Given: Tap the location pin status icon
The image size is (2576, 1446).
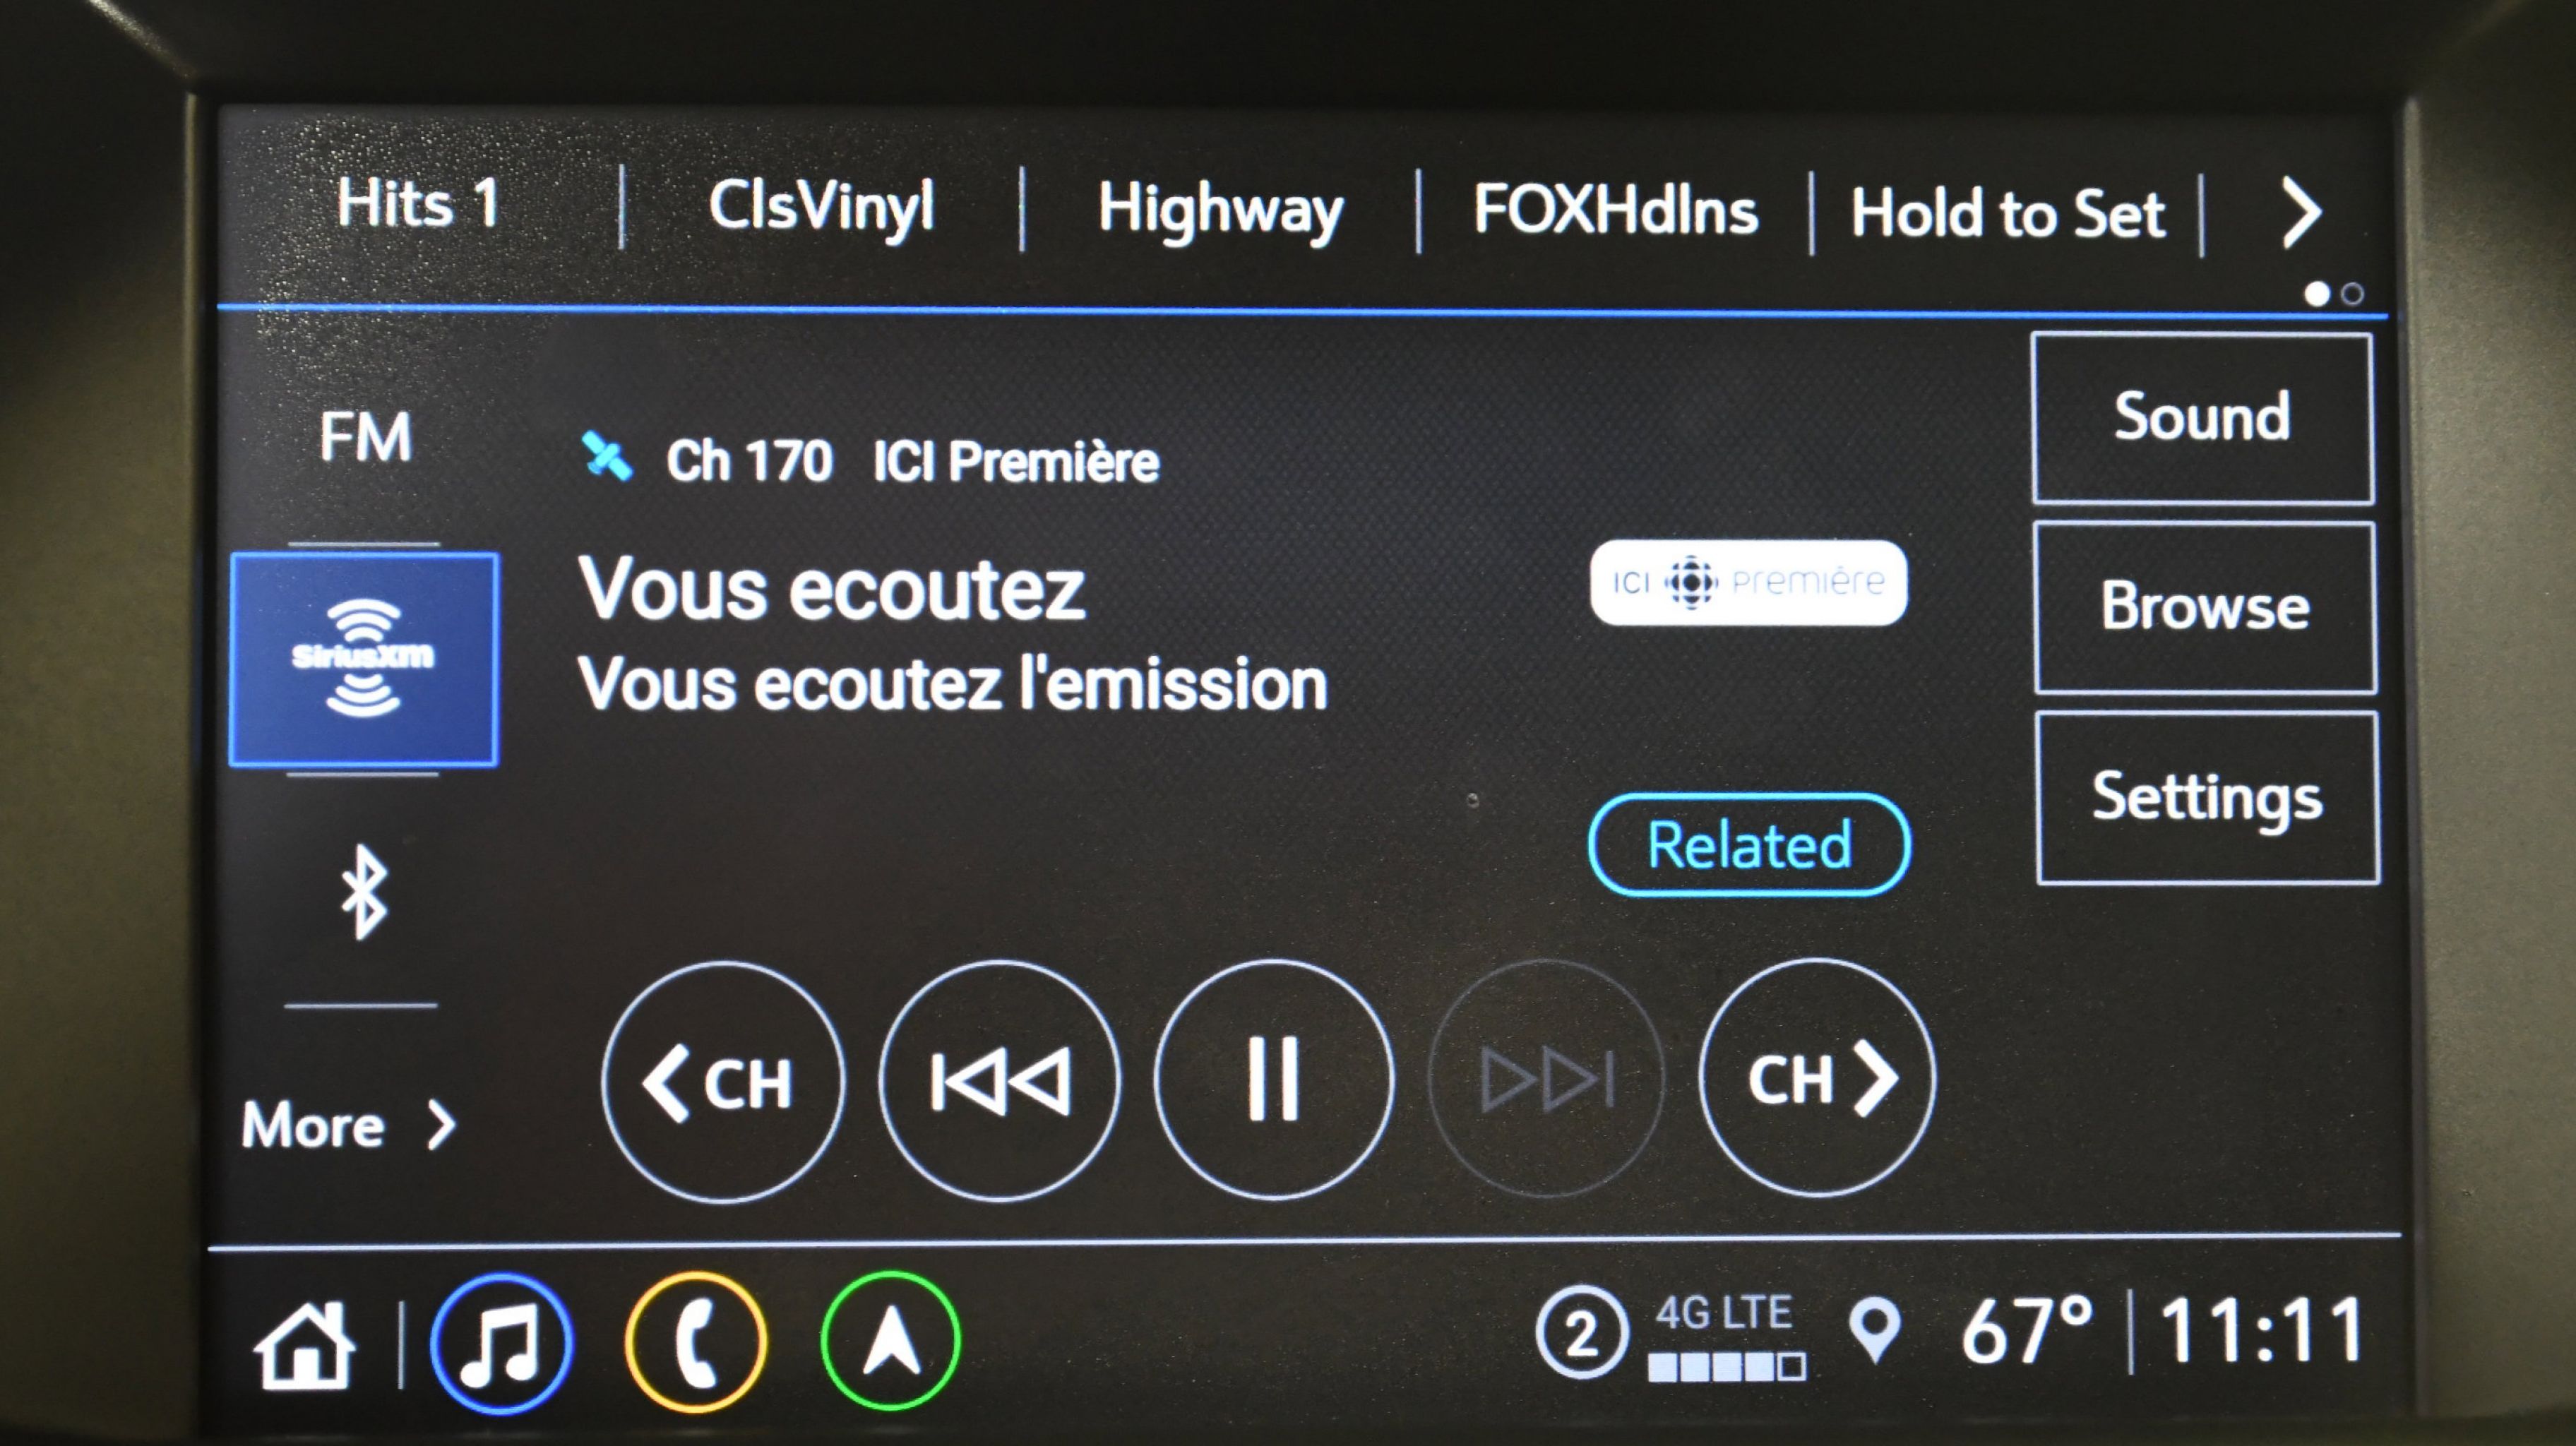Looking at the screenshot, I should click(1875, 1330).
